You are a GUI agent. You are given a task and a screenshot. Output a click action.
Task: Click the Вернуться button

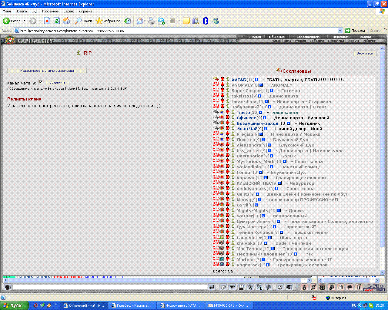point(365,53)
